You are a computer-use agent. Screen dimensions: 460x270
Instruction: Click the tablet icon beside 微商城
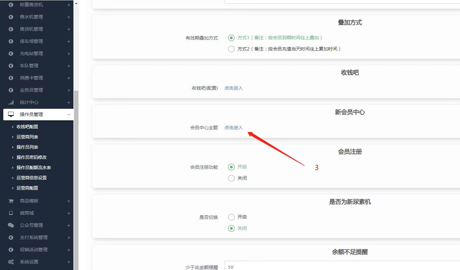[x=11, y=213]
